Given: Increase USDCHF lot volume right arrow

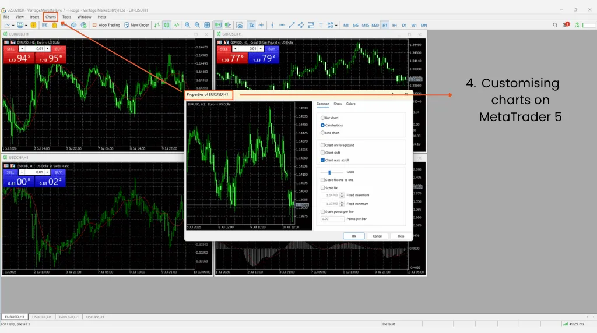Looking at the screenshot, I should tap(48, 172).
